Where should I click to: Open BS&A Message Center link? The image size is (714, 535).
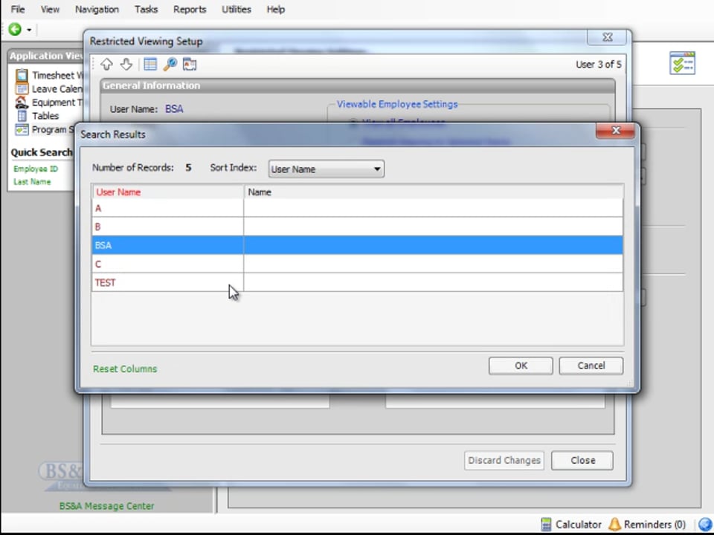106,506
